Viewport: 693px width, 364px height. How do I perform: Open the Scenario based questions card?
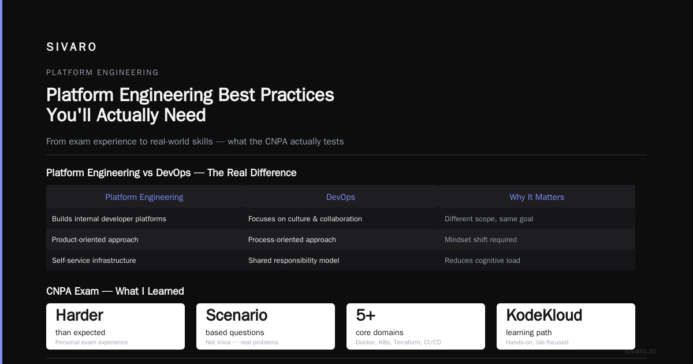click(266, 326)
